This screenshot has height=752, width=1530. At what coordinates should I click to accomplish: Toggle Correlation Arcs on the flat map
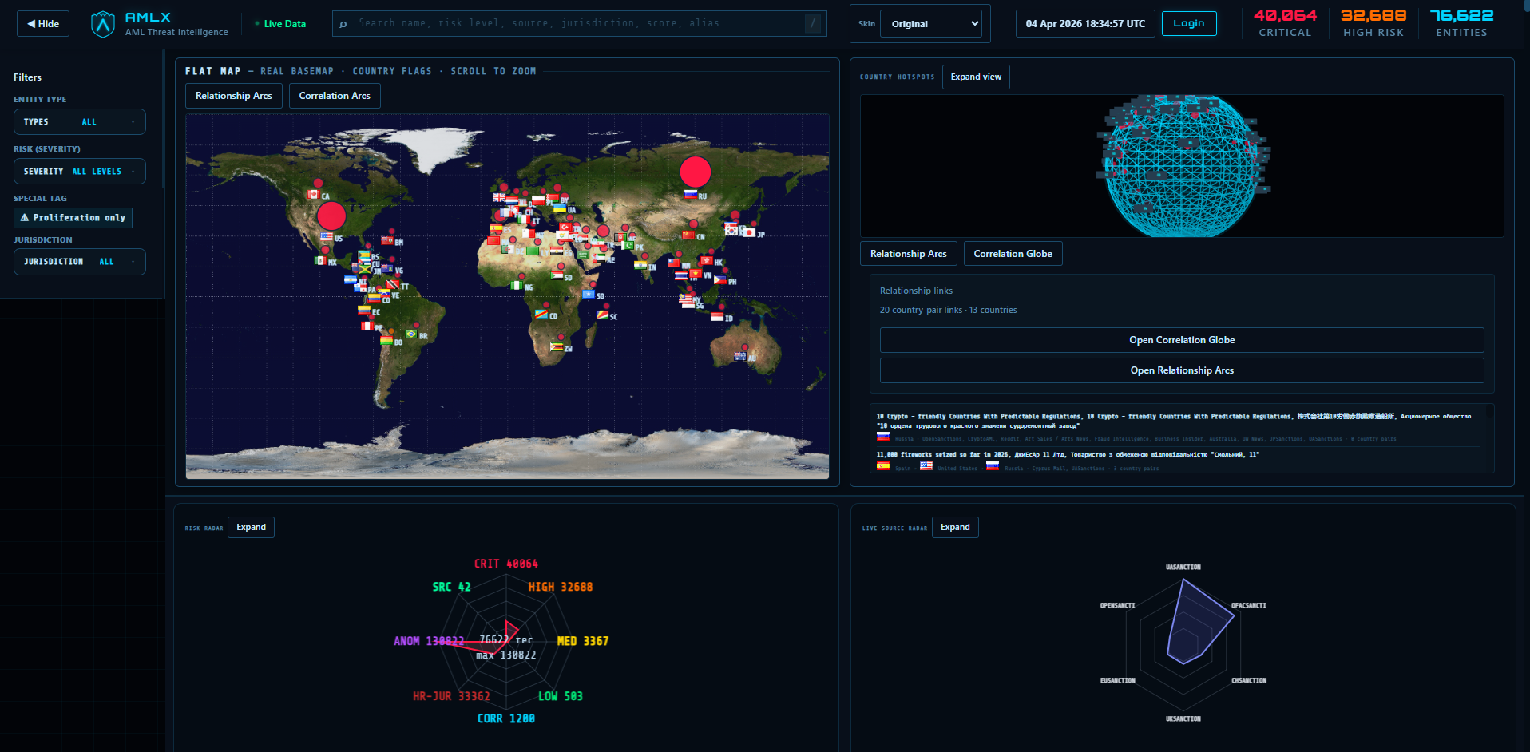coord(334,95)
